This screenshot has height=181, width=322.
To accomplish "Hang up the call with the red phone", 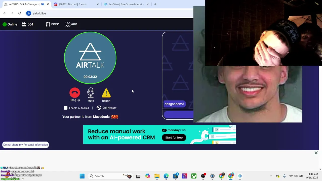I will point(75,93).
